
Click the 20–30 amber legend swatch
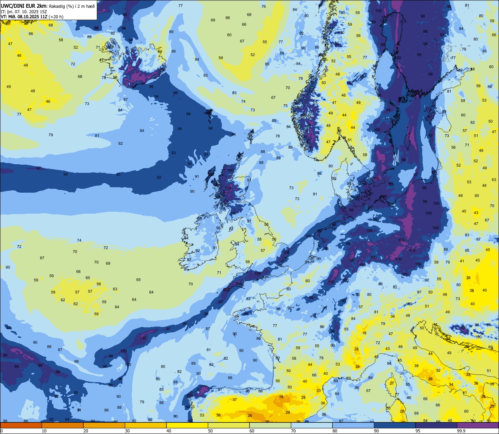(x=104, y=425)
